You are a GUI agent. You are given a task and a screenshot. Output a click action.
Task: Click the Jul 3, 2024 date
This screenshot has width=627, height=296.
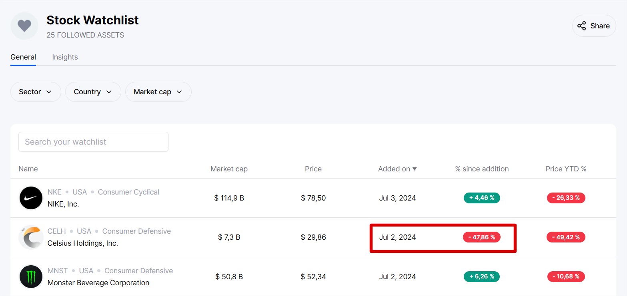397,198
